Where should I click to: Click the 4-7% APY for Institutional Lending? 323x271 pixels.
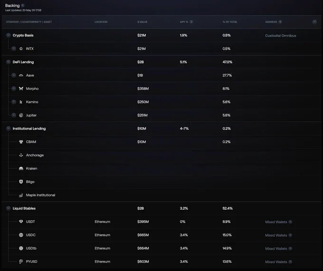pos(184,128)
